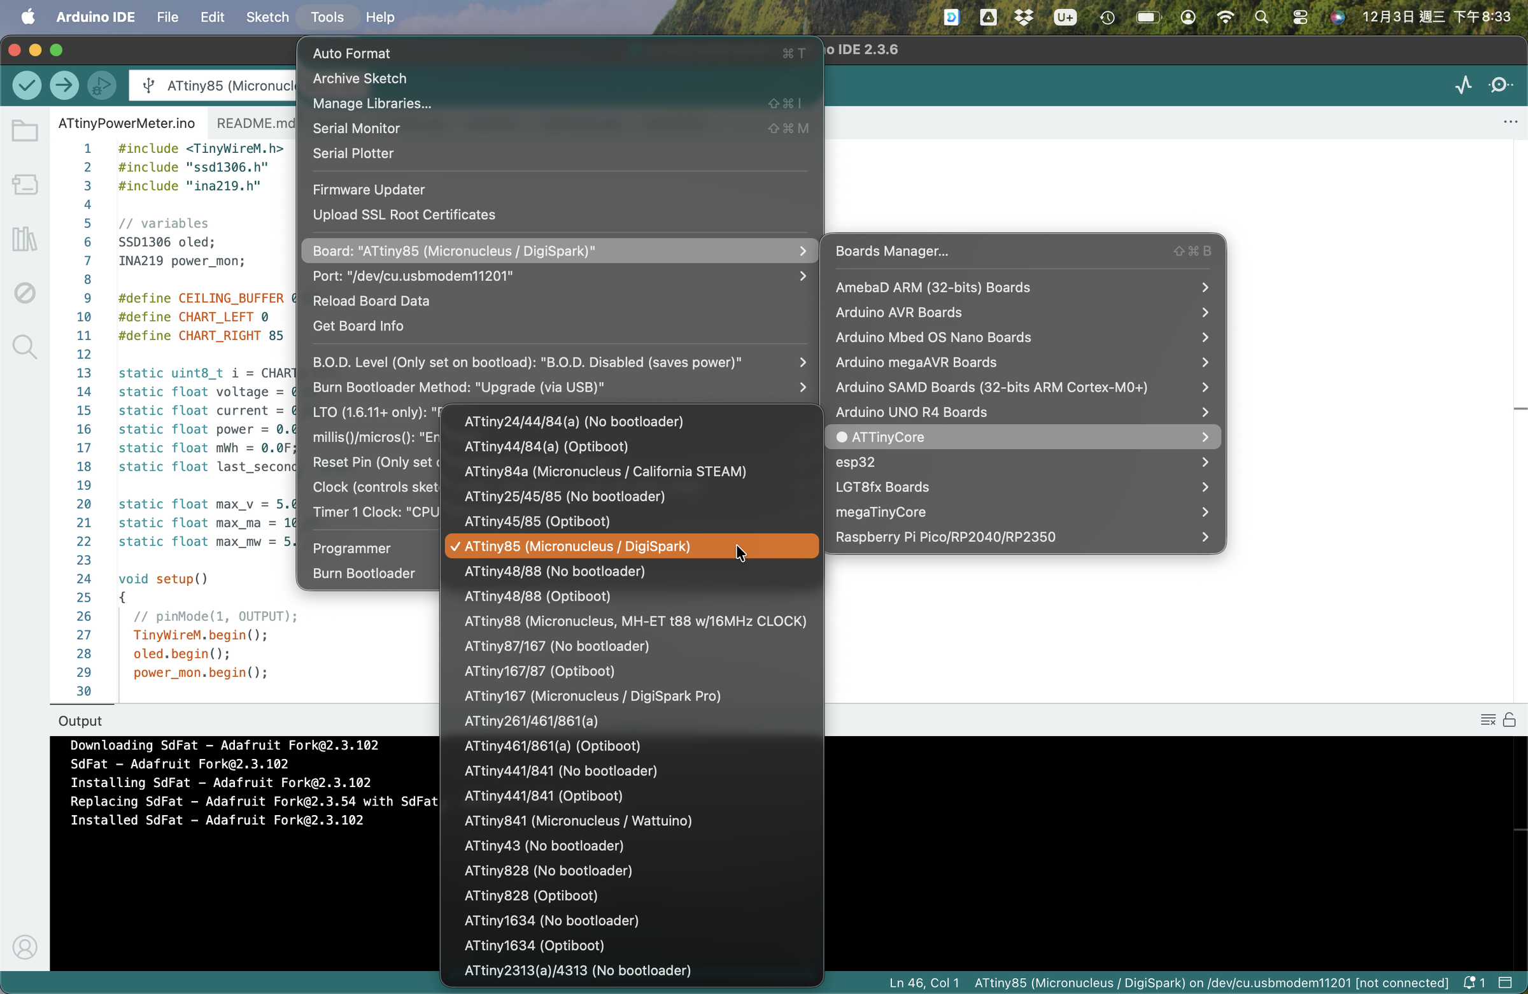This screenshot has width=1528, height=994.
Task: Open the Serial Plotter waveform icon
Action: [1463, 85]
